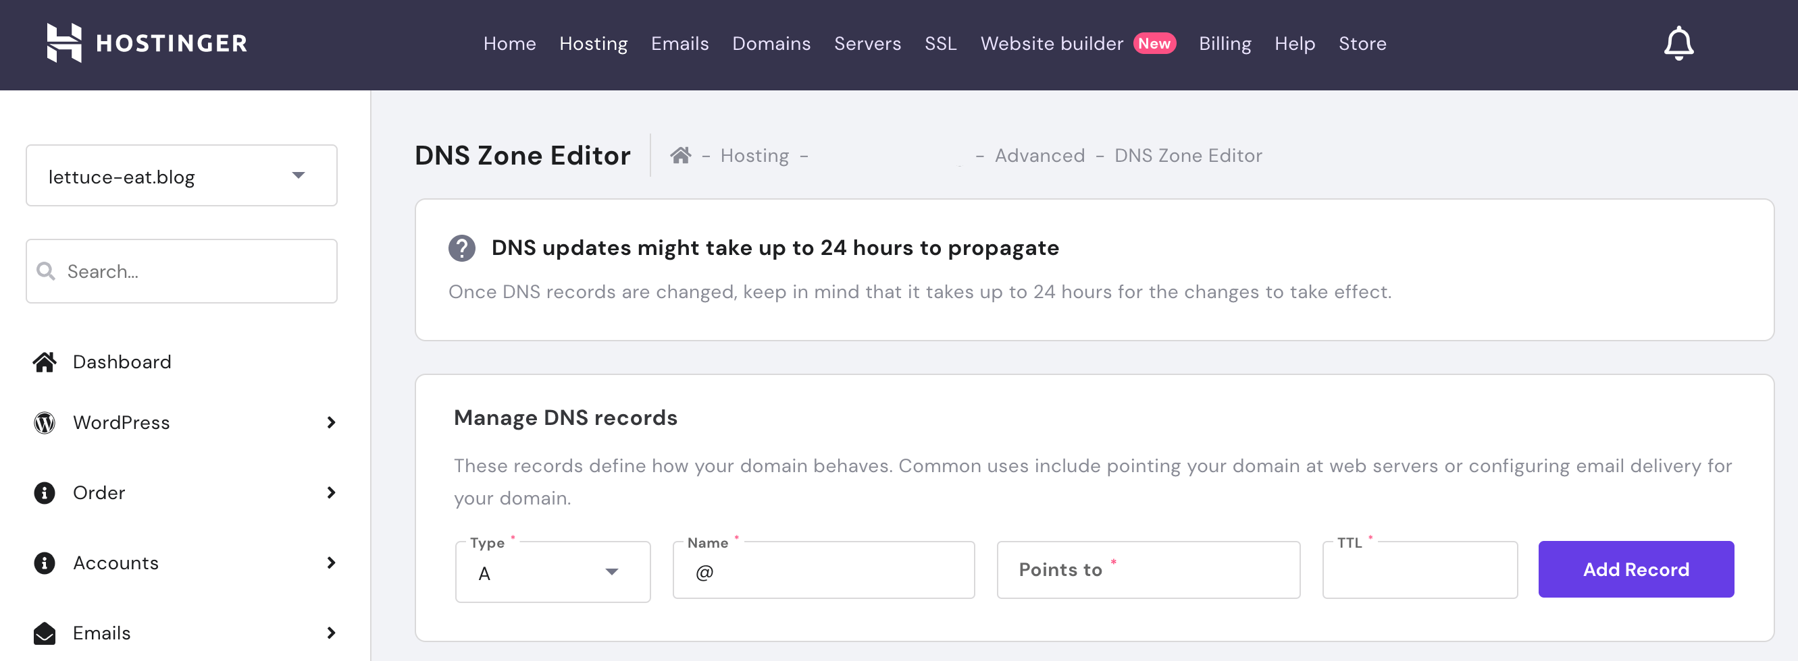Open the notifications bell
This screenshot has height=661, width=1798.
(x=1678, y=43)
